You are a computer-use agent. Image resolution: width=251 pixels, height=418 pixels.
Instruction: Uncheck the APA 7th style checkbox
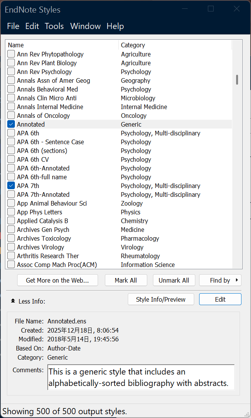click(x=11, y=185)
